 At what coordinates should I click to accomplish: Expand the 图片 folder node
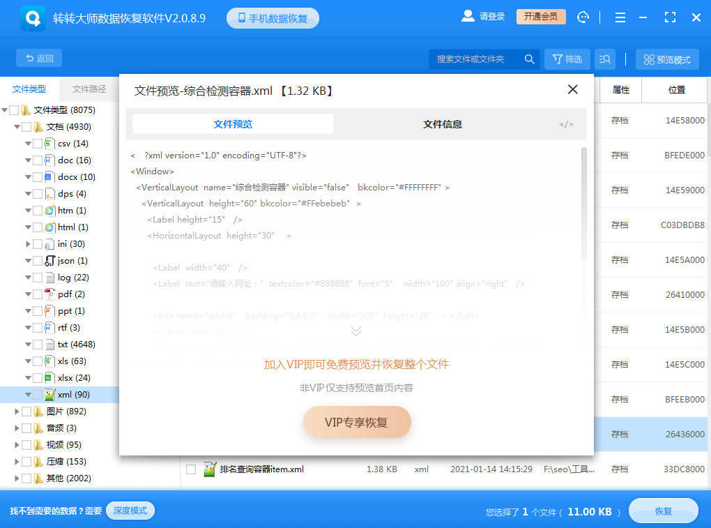pos(17,412)
